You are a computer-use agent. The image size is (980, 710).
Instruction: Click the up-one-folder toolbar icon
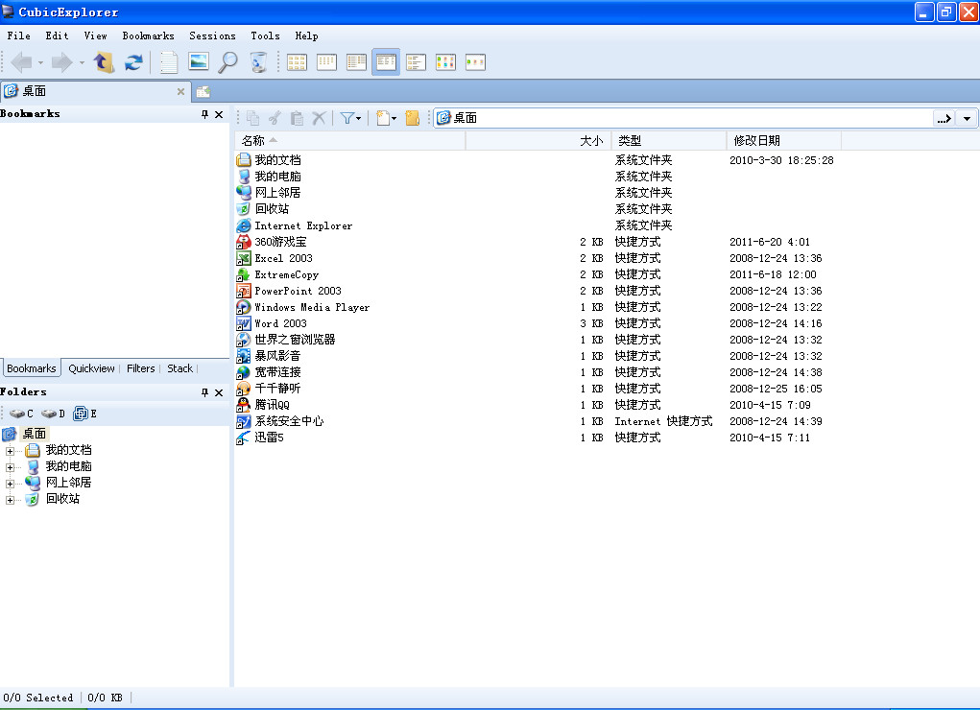click(x=105, y=62)
